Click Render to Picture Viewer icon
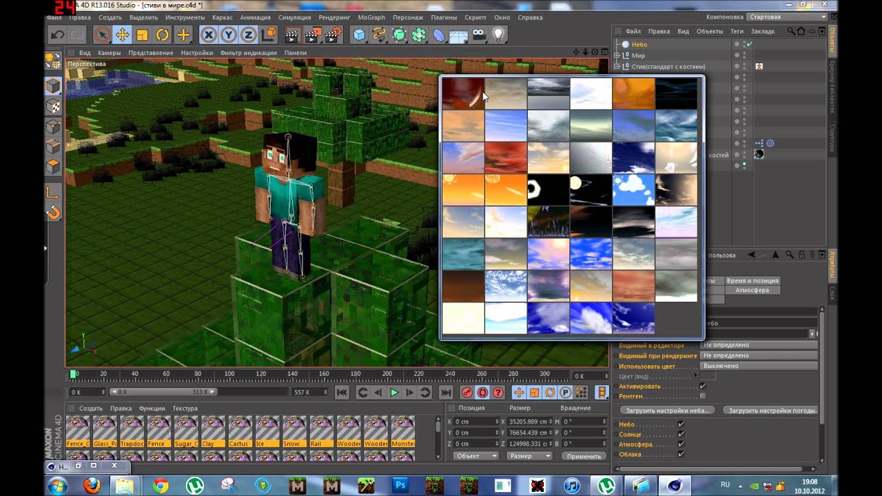882x496 pixels. click(x=314, y=34)
